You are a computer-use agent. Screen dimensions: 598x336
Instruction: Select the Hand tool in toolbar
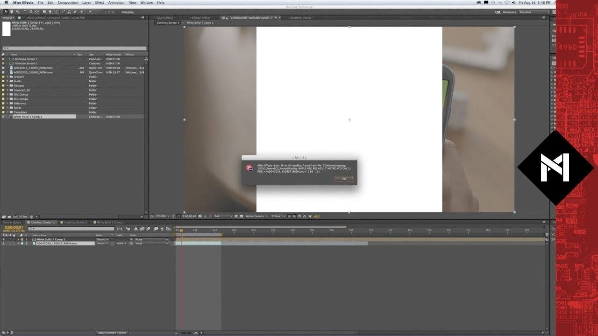(x=11, y=12)
